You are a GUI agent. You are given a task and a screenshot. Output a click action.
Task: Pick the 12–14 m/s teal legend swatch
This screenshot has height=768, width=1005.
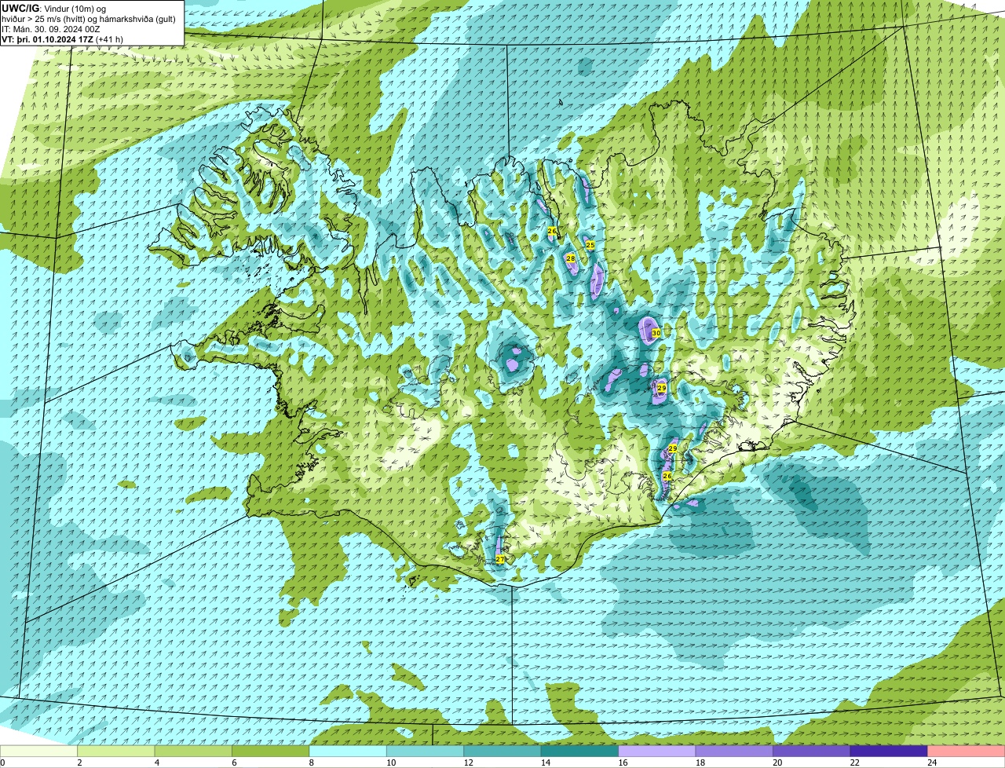(x=502, y=751)
